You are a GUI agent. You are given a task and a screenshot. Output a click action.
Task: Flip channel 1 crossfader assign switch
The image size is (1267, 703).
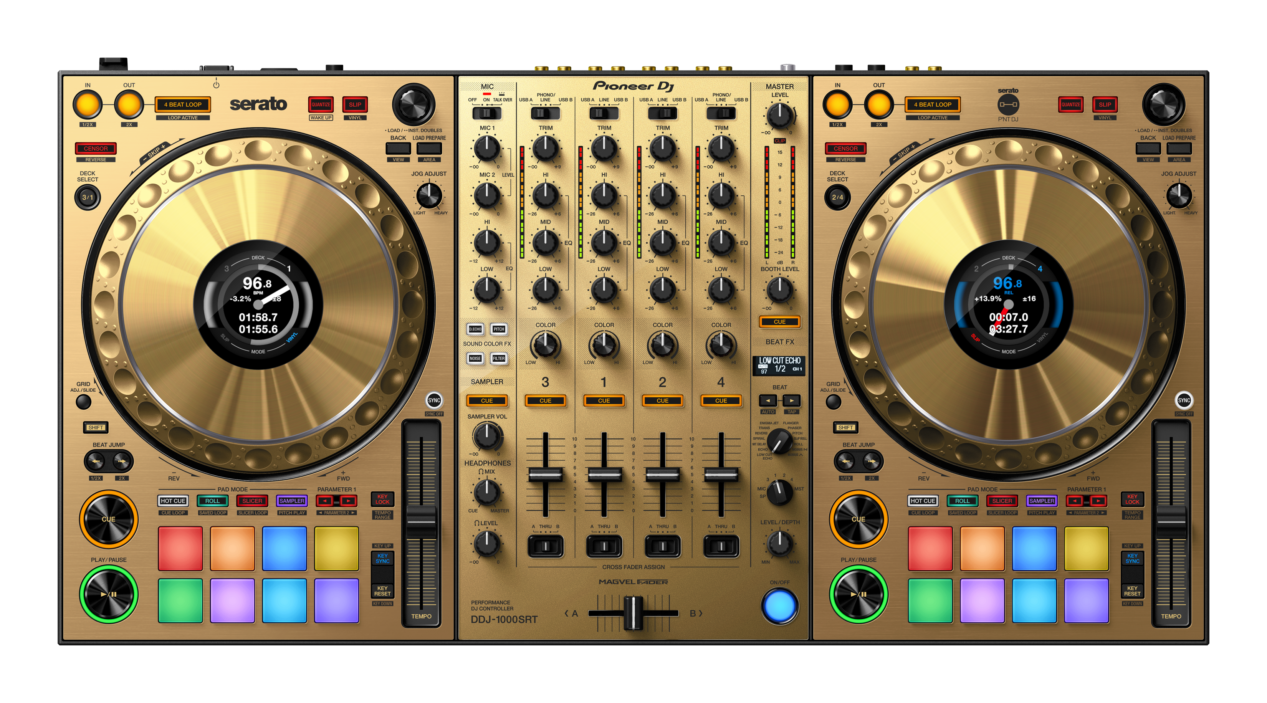click(x=604, y=546)
